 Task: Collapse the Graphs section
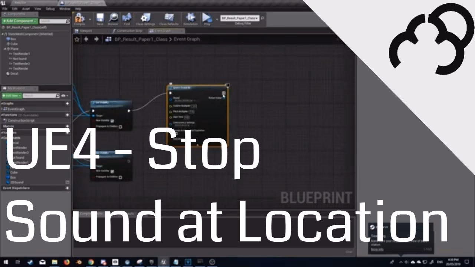pyautogui.click(x=2, y=103)
